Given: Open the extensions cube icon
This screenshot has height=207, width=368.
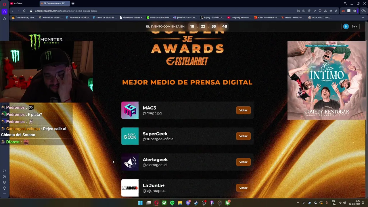Looking at the screenshot, I should pos(354,11).
